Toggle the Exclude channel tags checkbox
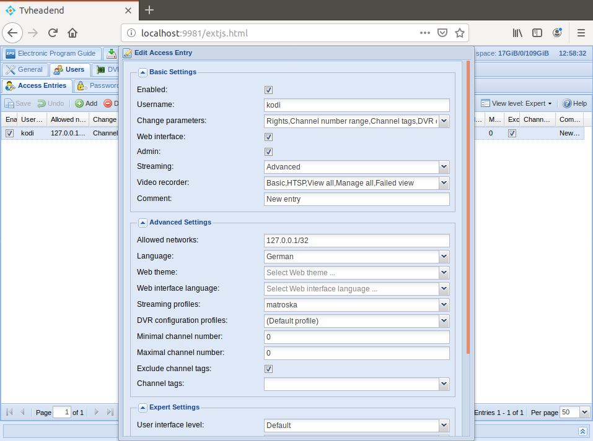The width and height of the screenshot is (593, 441). tap(268, 369)
